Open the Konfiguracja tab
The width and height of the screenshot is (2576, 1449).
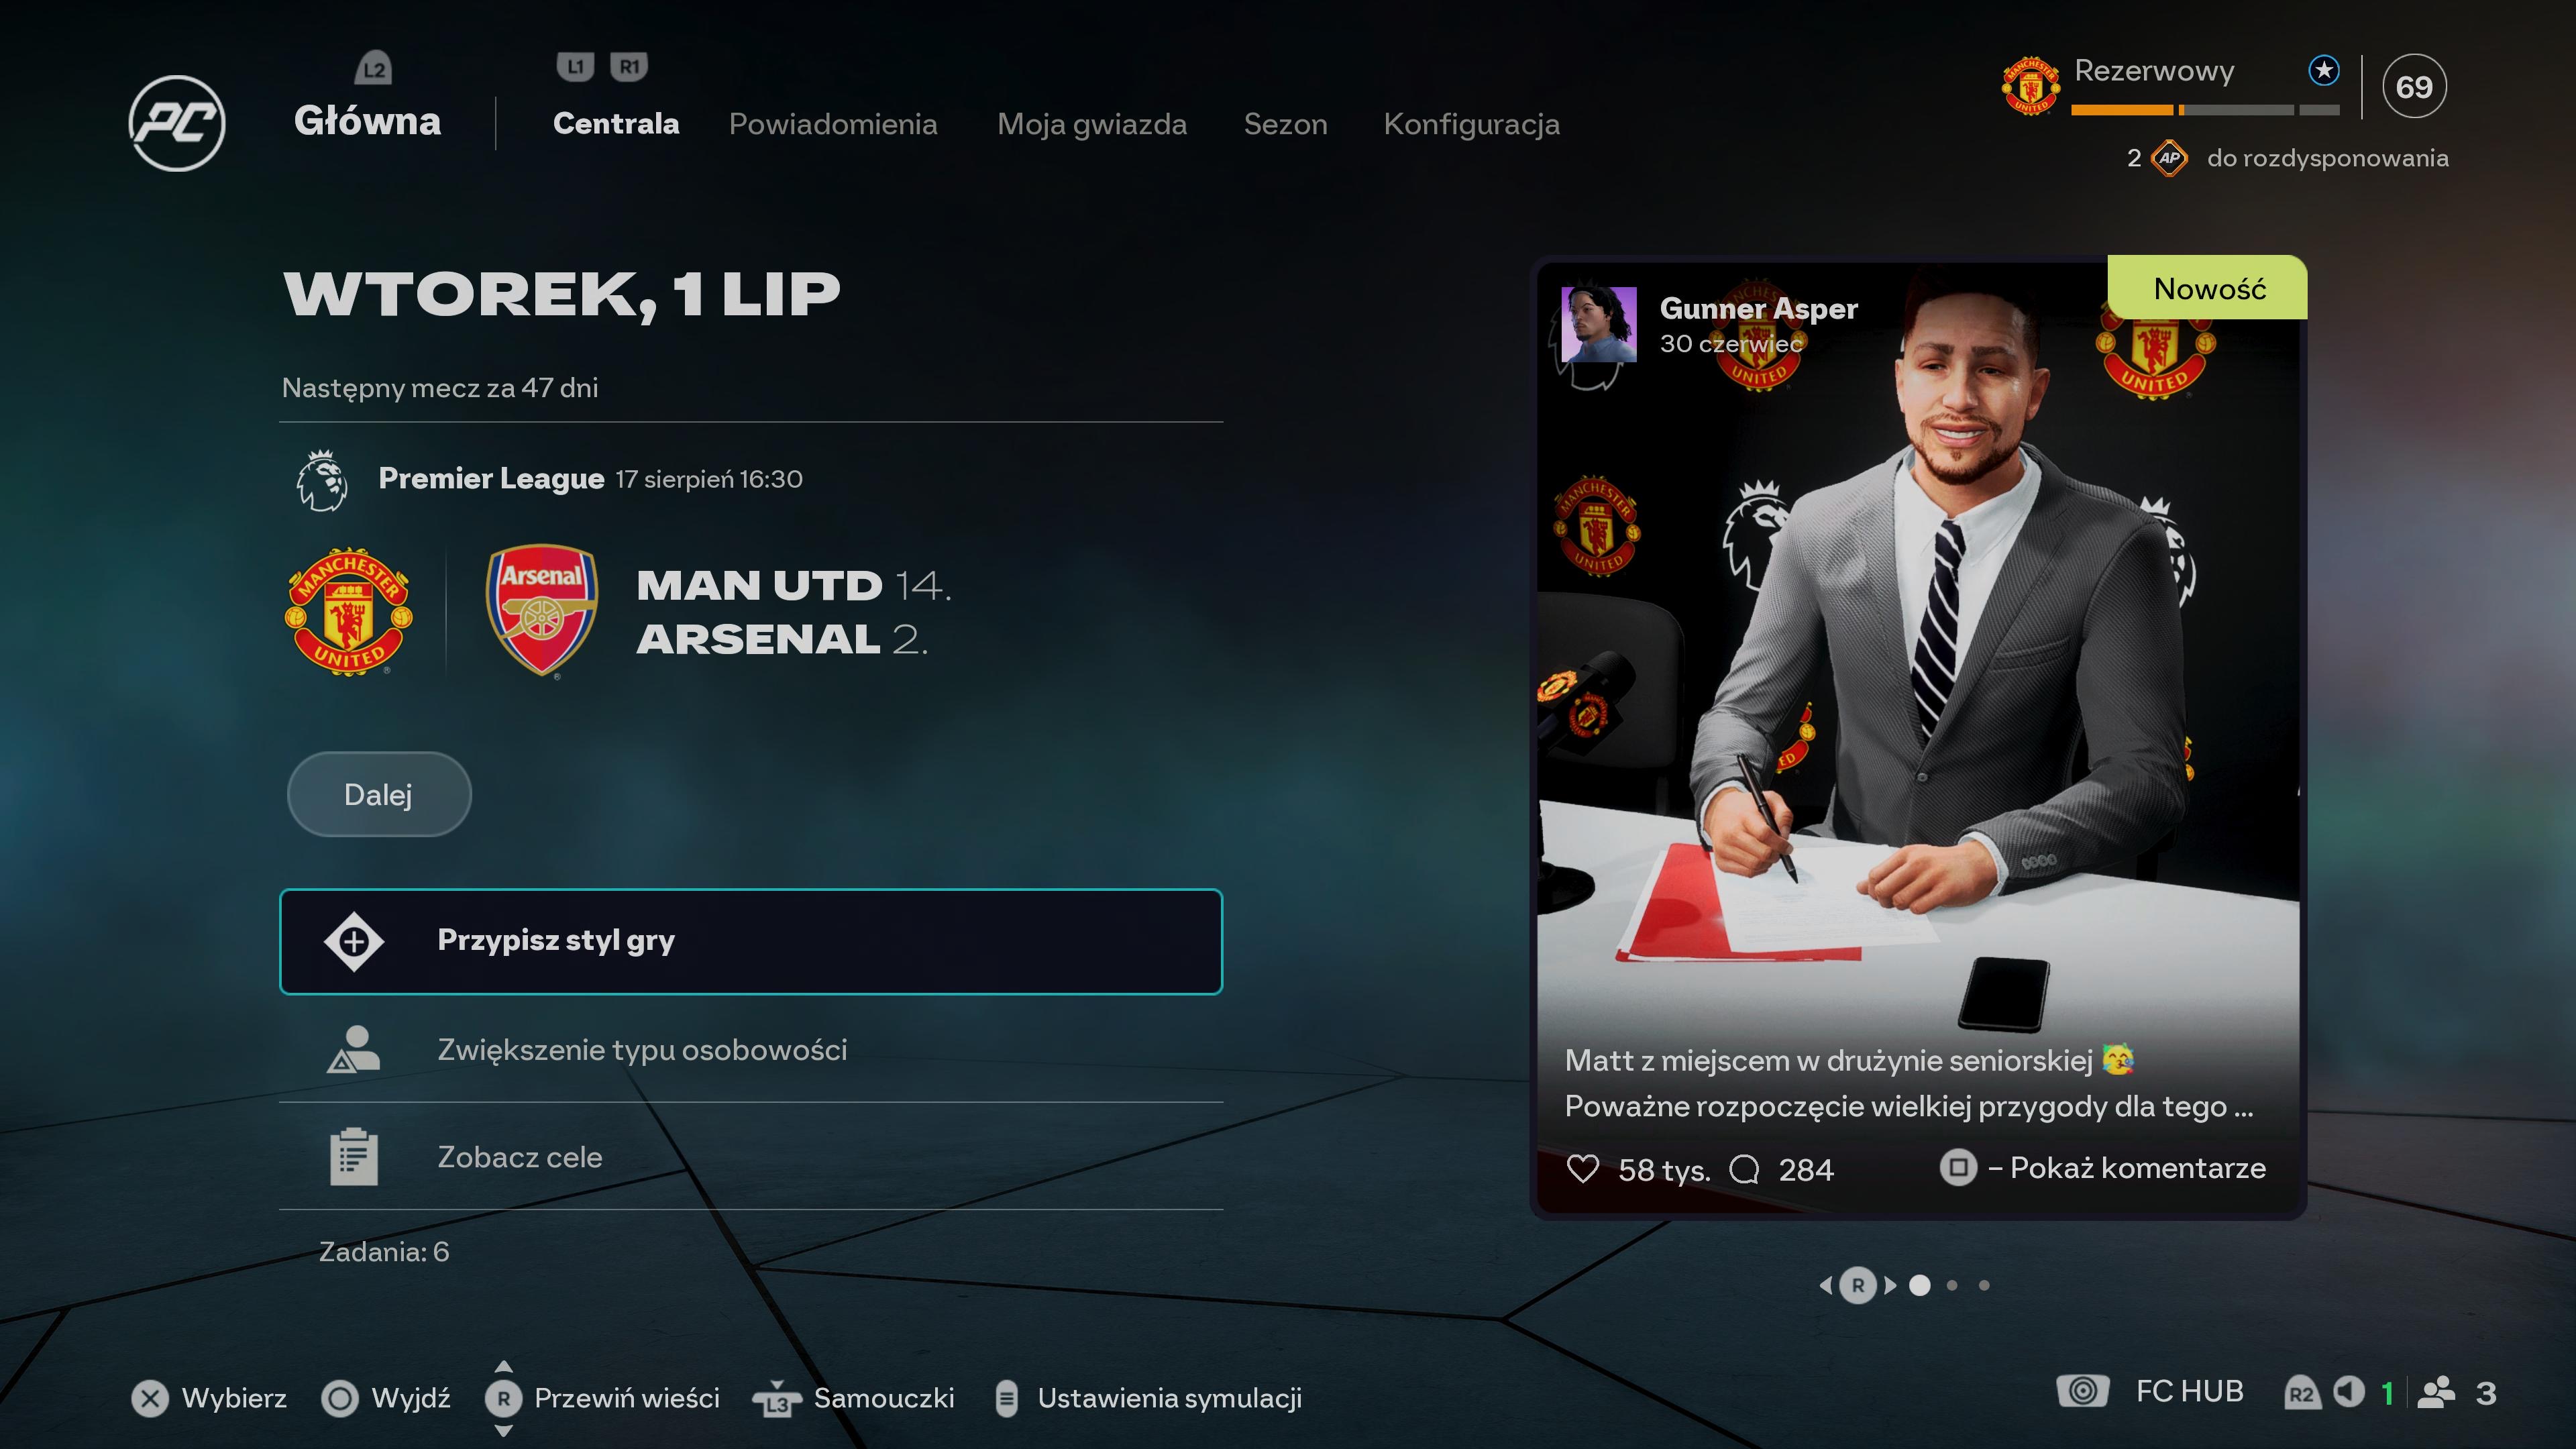coord(1471,125)
